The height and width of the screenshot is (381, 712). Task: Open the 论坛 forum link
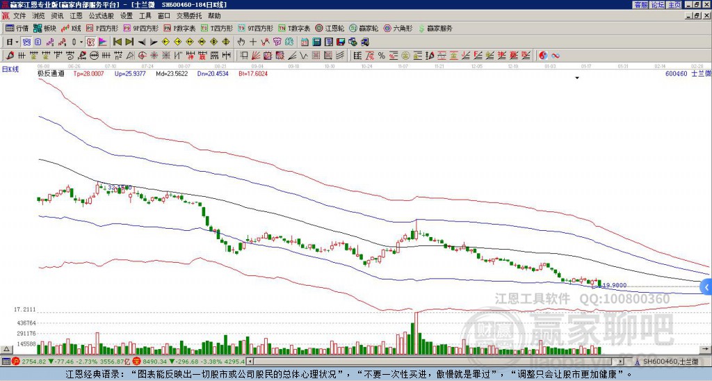click(x=658, y=5)
